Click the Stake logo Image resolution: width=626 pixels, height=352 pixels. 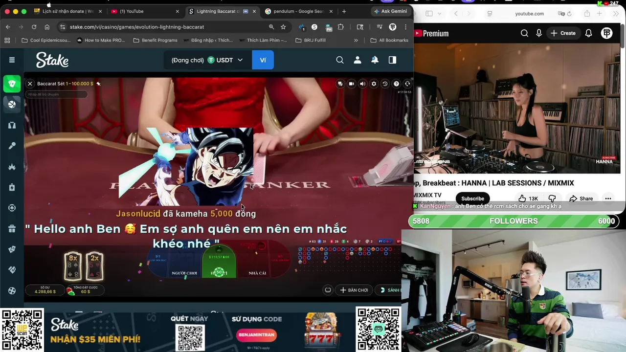(52, 60)
